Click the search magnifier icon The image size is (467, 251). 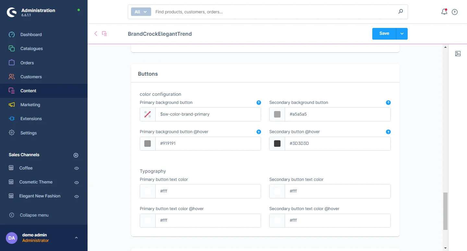coord(401,12)
